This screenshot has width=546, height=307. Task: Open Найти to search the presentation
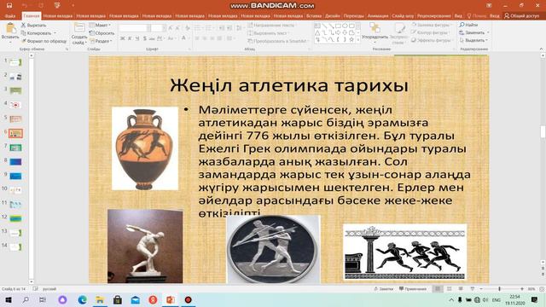click(x=468, y=25)
